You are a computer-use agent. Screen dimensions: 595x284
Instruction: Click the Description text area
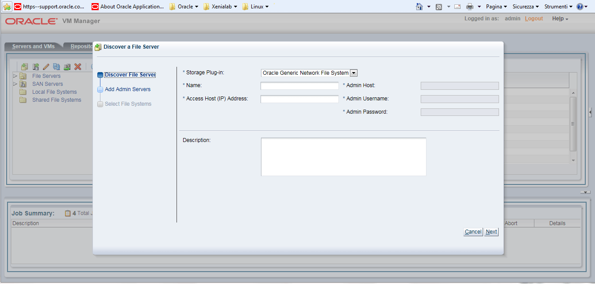point(344,157)
